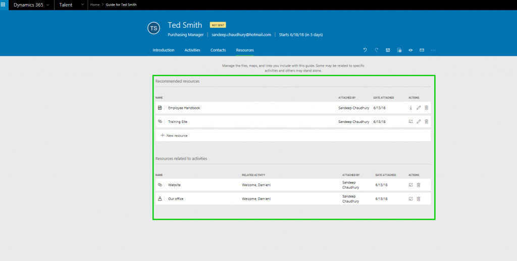Click Resources related to activities heading
The height and width of the screenshot is (261, 517).
(181, 159)
